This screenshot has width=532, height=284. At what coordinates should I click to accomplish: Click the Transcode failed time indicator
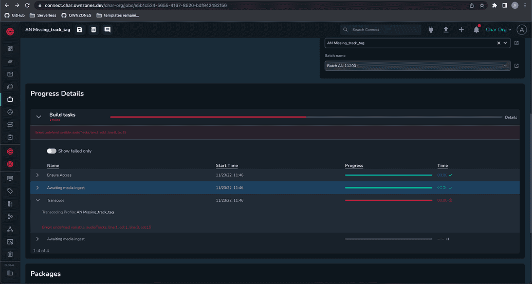445,200
